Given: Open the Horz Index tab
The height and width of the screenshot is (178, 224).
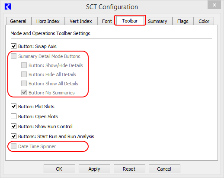Looking at the screenshot, I should 48,21.
